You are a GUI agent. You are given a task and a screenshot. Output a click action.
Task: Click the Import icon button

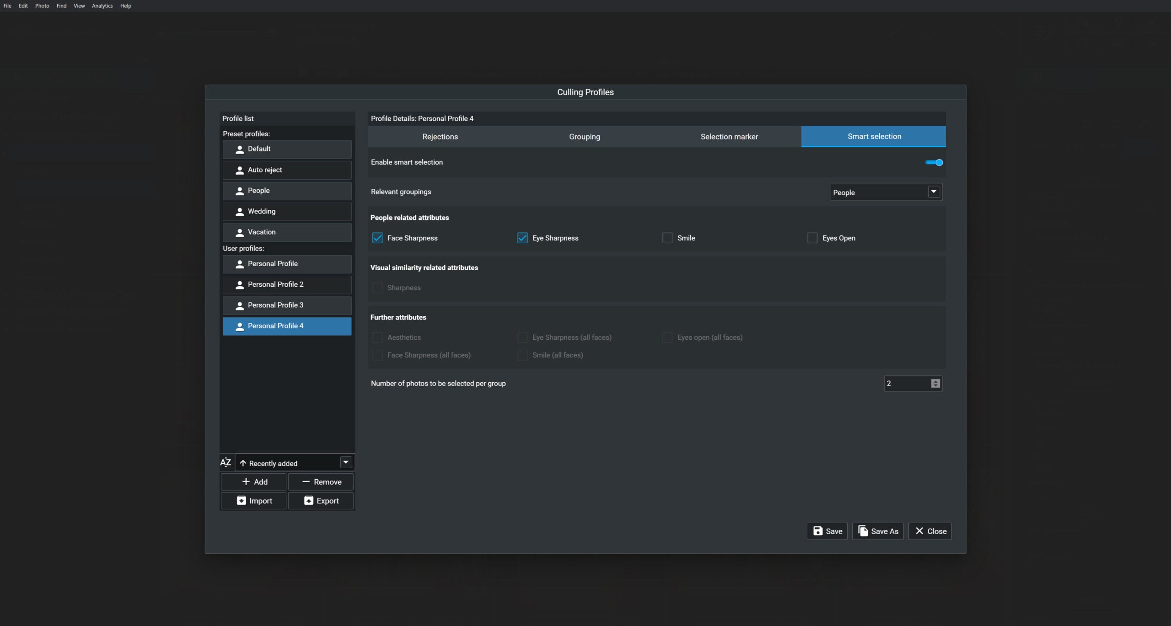coord(254,501)
